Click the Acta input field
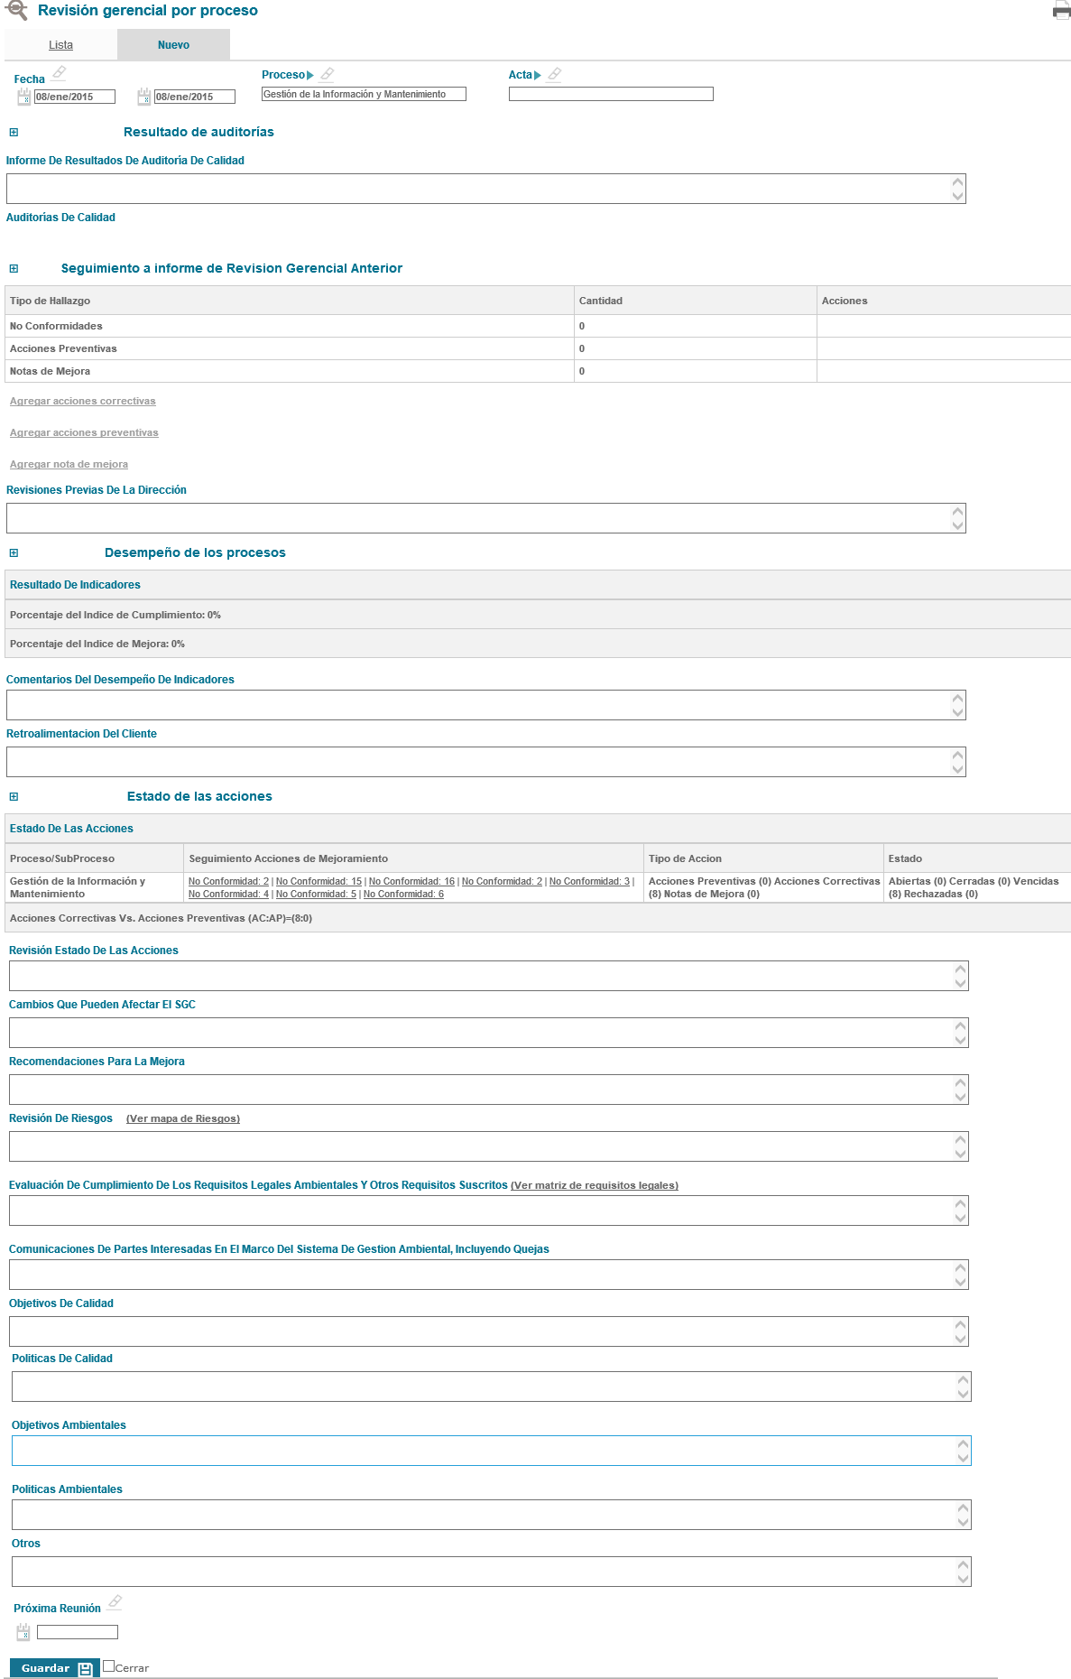1071x1679 pixels. click(611, 95)
